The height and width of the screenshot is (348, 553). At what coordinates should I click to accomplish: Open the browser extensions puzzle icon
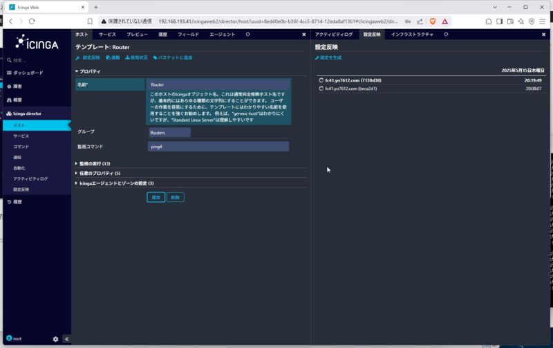point(489,21)
